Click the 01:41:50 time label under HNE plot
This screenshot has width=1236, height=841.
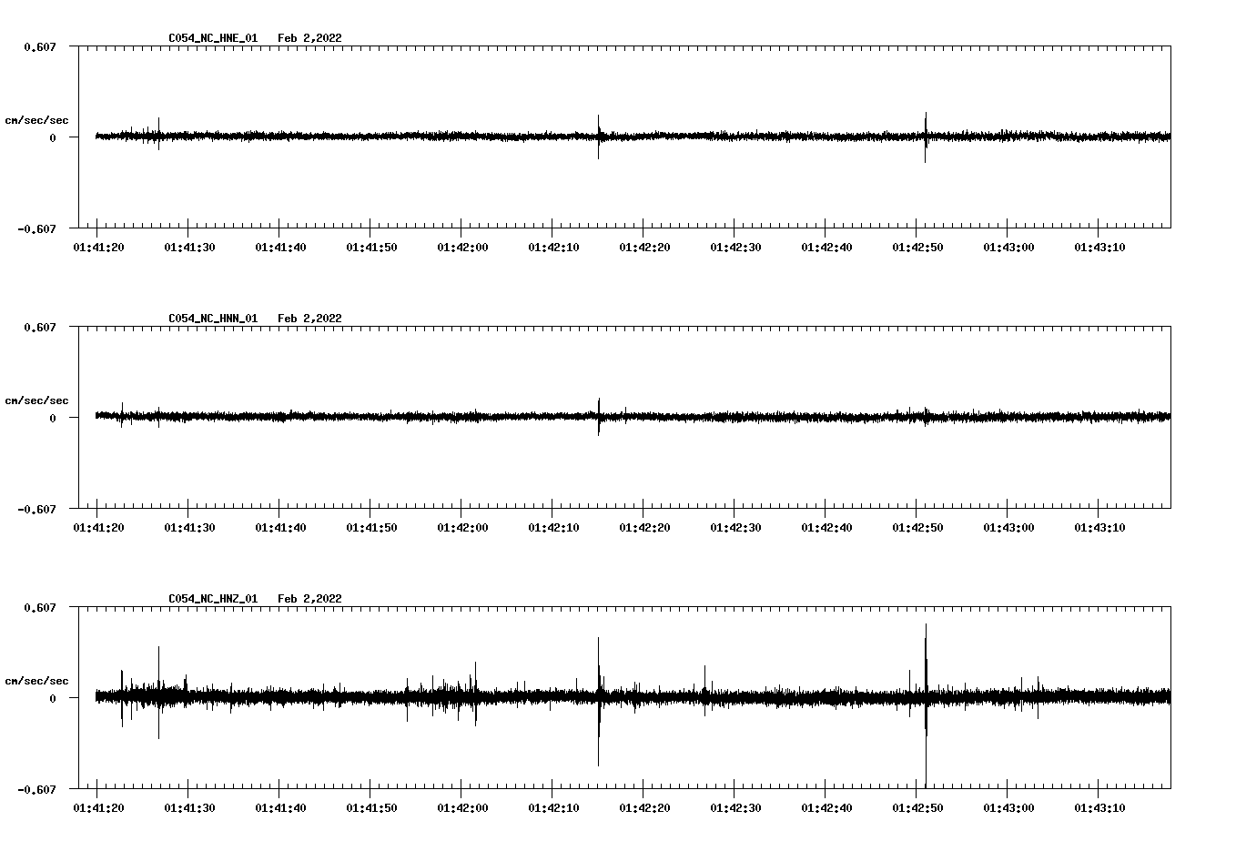tap(371, 248)
